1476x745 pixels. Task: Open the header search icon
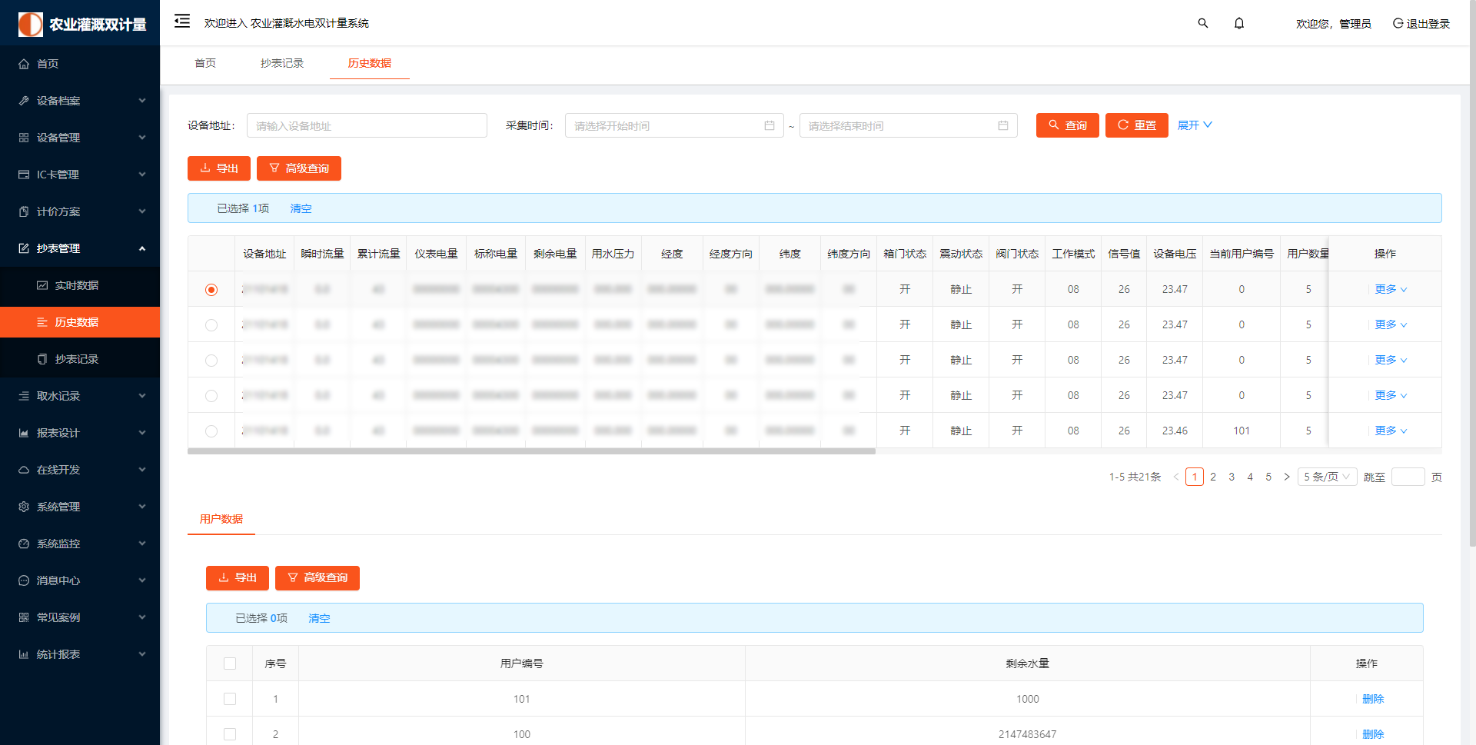[1203, 23]
